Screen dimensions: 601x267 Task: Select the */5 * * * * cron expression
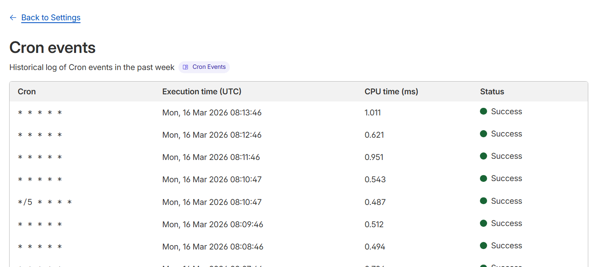(45, 202)
